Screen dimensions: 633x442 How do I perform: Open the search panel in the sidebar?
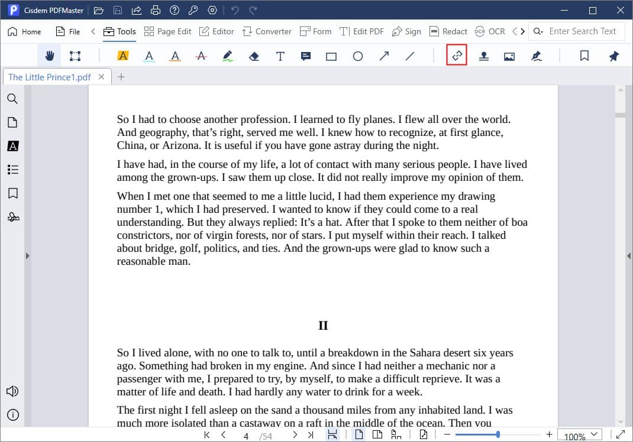(12, 99)
